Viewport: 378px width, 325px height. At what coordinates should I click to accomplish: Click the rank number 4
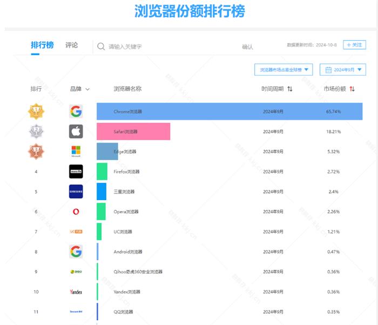coord(36,171)
